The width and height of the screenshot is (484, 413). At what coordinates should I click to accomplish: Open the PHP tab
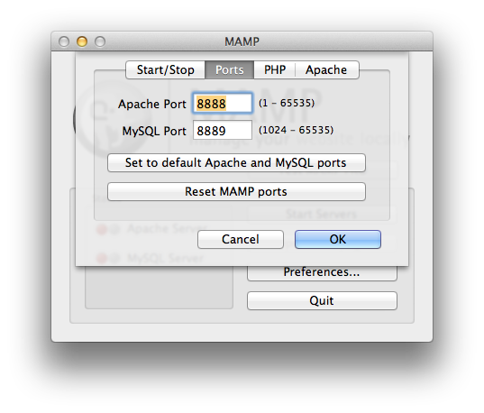tap(275, 69)
